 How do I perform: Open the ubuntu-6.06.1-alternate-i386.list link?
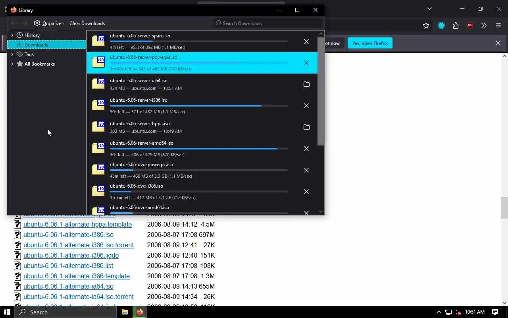(x=68, y=266)
